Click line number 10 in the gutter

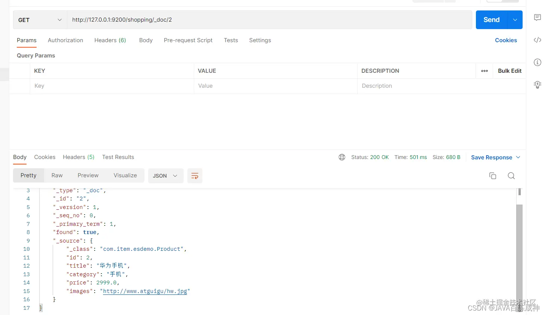(27, 249)
